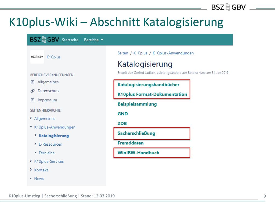Open the Sacherschließung link
Image resolution: width=275 pixels, height=206 pixels.
point(136,133)
